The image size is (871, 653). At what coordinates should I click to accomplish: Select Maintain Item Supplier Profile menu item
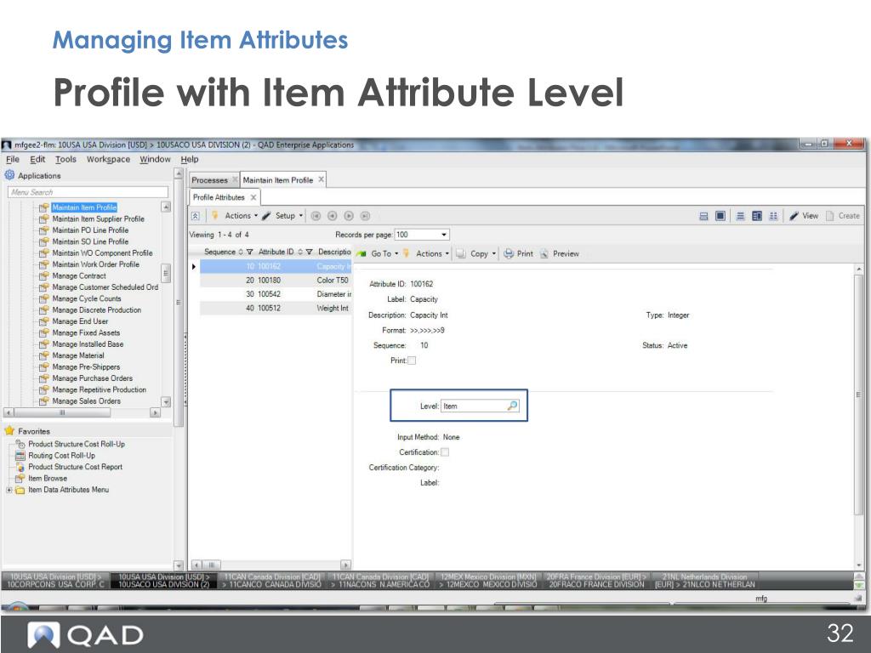[98, 219]
